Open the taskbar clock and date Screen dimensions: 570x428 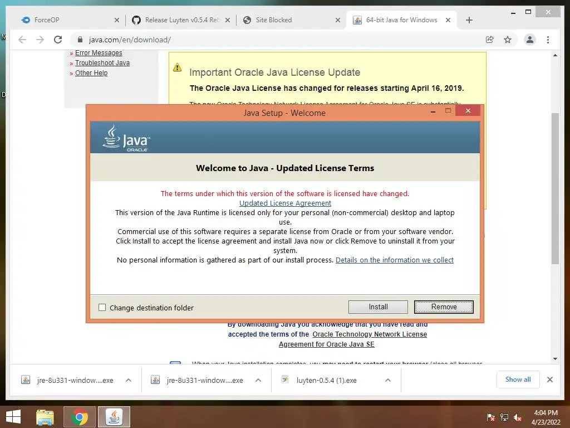click(546, 417)
